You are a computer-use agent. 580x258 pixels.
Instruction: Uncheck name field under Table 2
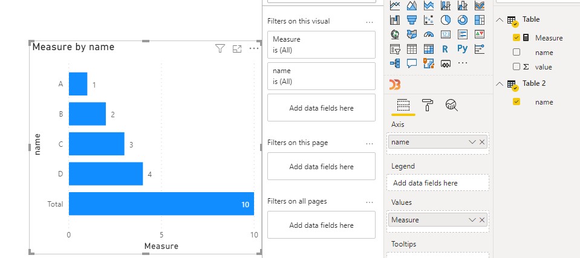[516, 102]
